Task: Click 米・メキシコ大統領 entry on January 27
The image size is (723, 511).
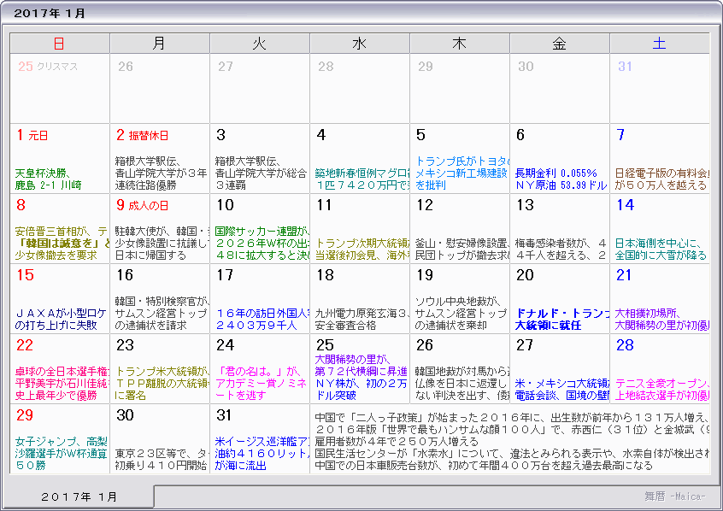Action: (562, 390)
